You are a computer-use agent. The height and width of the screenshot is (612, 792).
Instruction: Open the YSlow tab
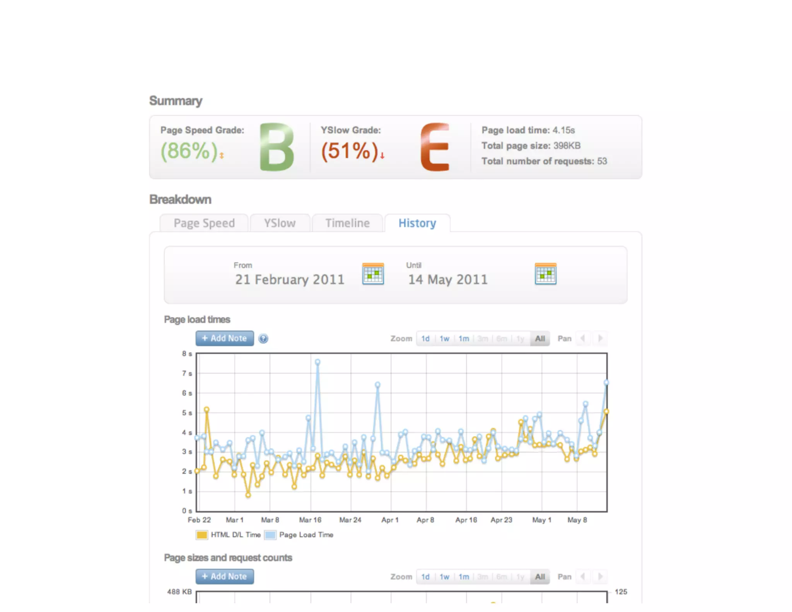pyautogui.click(x=280, y=223)
